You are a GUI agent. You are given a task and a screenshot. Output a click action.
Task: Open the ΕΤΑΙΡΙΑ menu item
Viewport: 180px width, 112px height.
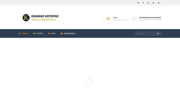point(38,34)
